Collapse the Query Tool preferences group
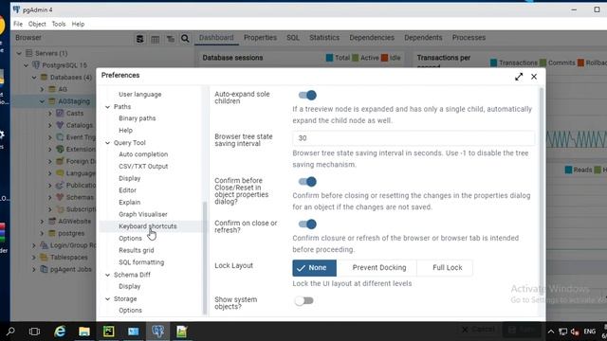Viewport: 607px width, 341px height. pyautogui.click(x=107, y=143)
